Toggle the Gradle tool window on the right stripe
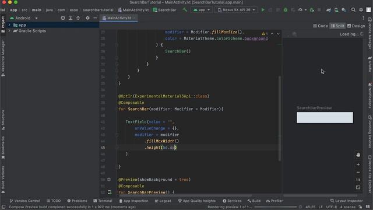Image resolution: width=373 pixels, height=210 pixels. [x=370, y=64]
